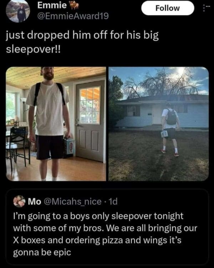Open the @EmmieAward19 handle link
The height and width of the screenshot is (268, 214).
[73, 16]
